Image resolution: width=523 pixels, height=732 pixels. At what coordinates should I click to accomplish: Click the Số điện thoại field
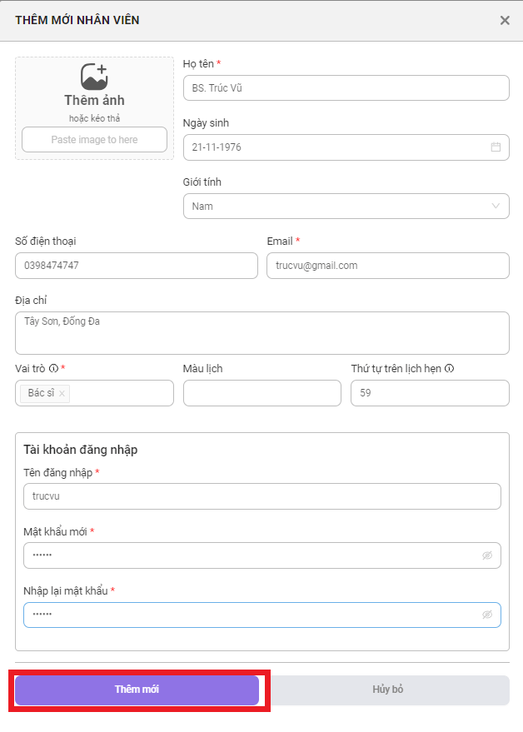pos(137,266)
